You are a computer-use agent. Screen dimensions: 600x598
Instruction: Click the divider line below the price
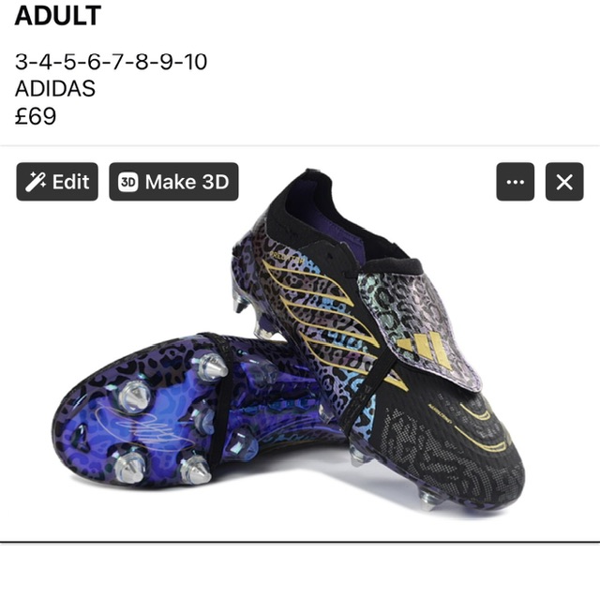tap(300, 146)
